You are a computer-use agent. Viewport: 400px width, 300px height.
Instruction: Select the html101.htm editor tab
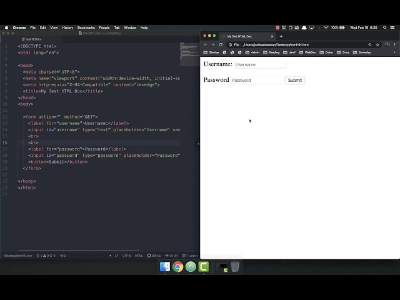pos(32,39)
